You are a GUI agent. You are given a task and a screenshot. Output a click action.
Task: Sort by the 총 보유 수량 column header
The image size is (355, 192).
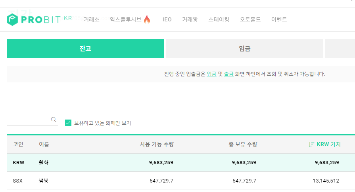tap(243, 144)
